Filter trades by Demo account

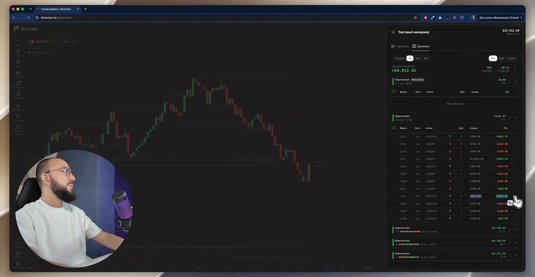[512, 58]
